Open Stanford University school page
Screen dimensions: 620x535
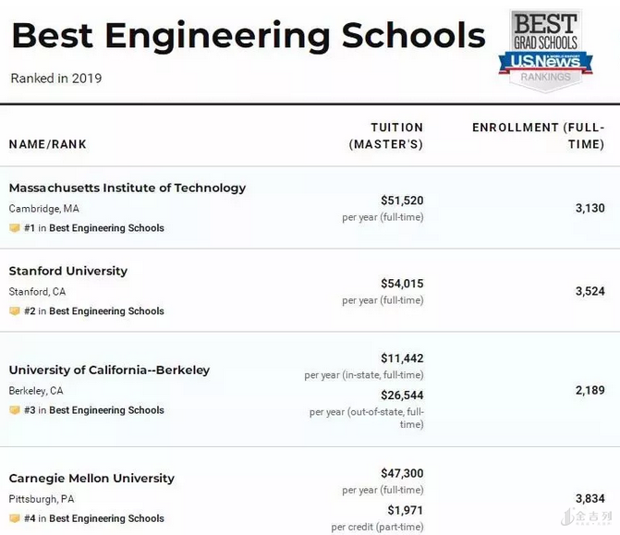[68, 271]
